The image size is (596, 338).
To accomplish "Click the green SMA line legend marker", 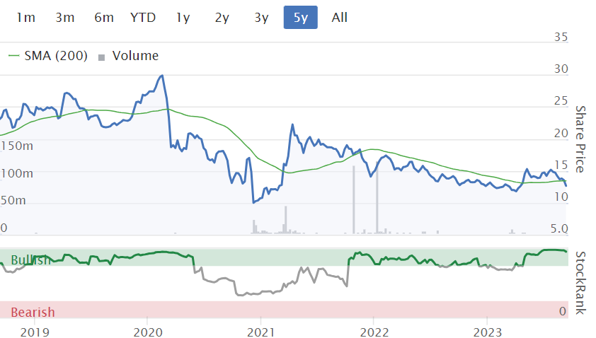I will point(13,56).
